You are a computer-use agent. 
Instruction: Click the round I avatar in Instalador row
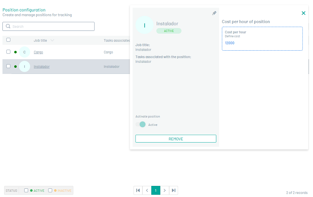point(24,67)
